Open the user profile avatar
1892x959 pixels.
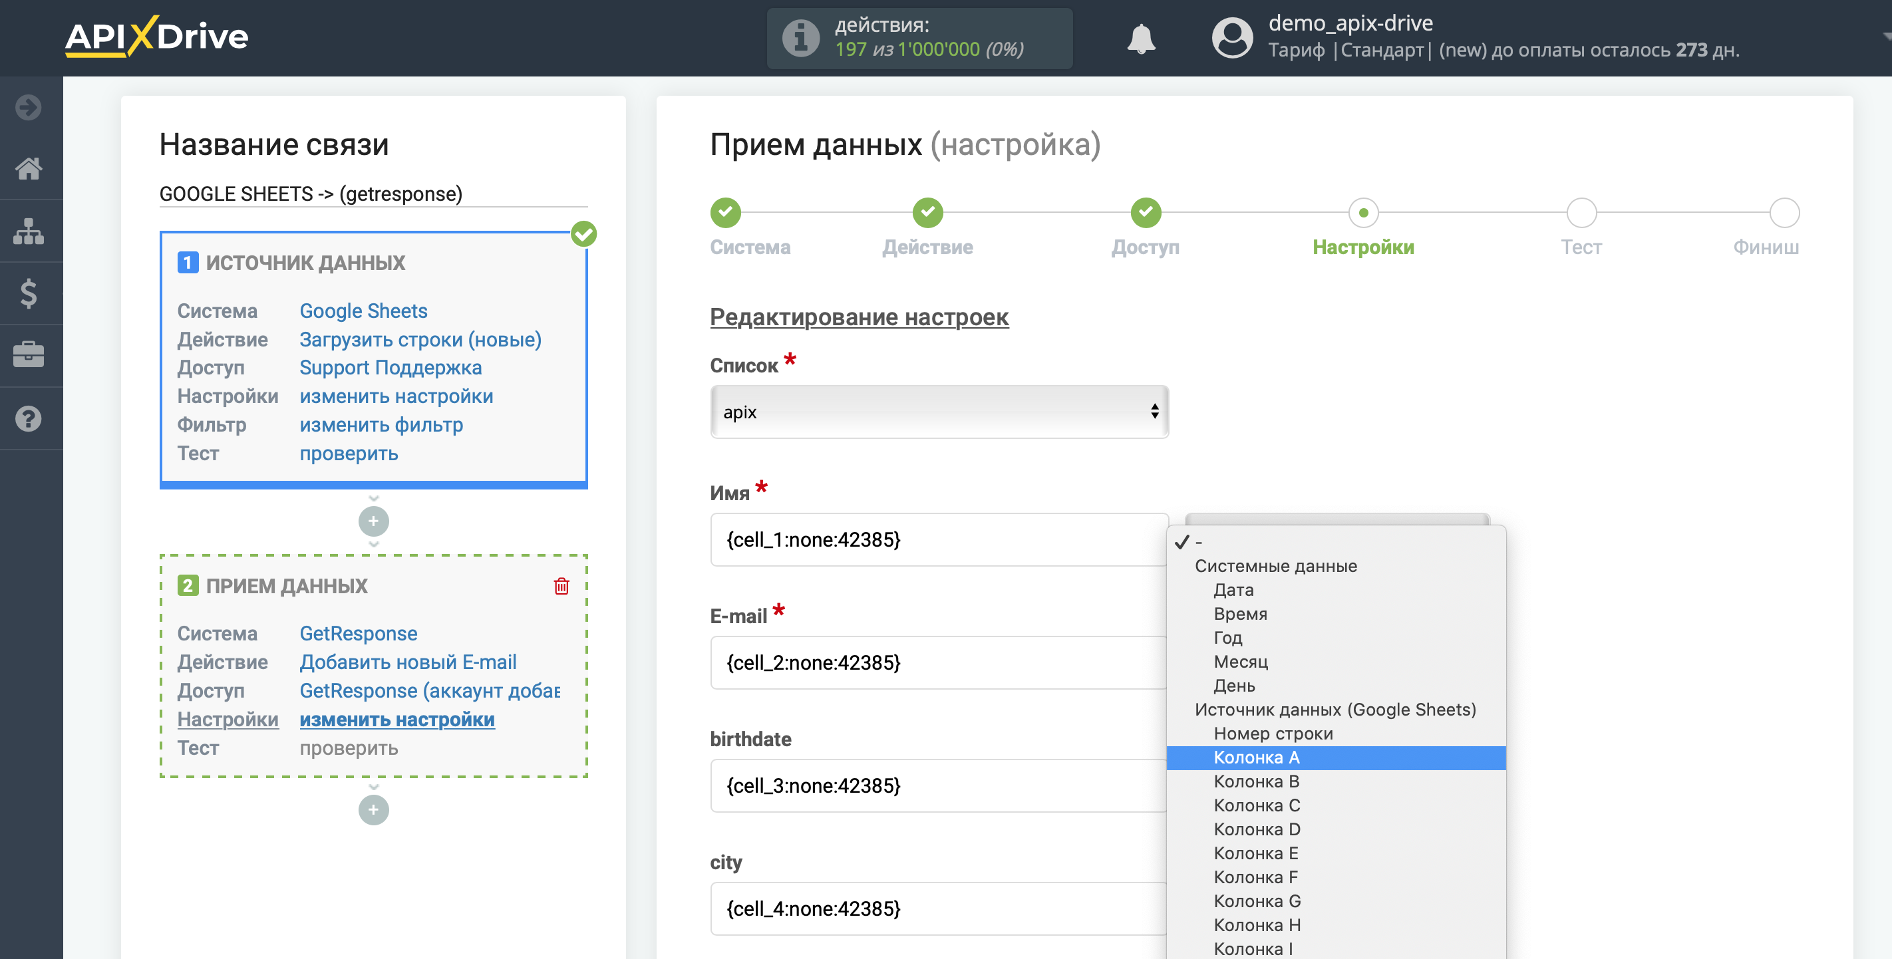[1231, 37]
